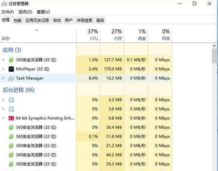Click the 0.8 MB memory cell
This screenshot has height=171, width=218.
112,118
